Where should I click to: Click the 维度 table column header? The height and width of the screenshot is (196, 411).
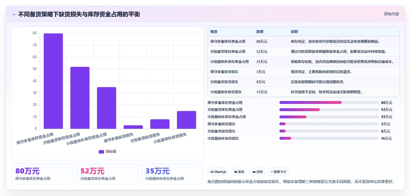(214, 32)
